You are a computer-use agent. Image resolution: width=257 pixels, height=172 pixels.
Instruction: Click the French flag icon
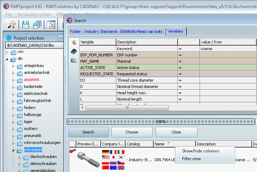[x=113, y=152]
